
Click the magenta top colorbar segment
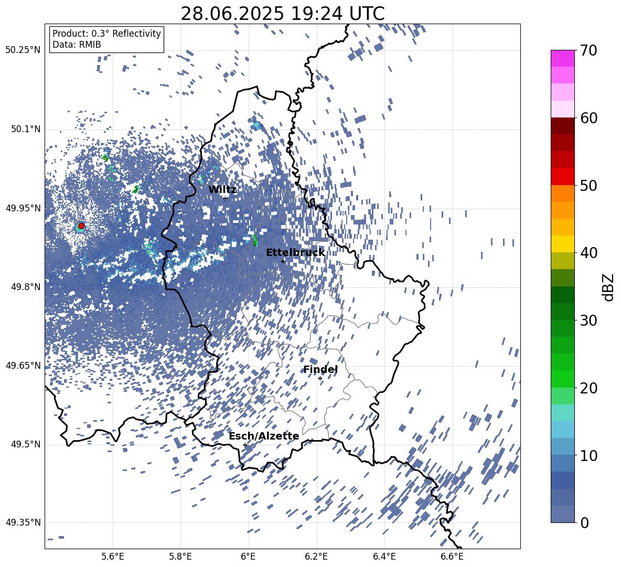pos(562,58)
